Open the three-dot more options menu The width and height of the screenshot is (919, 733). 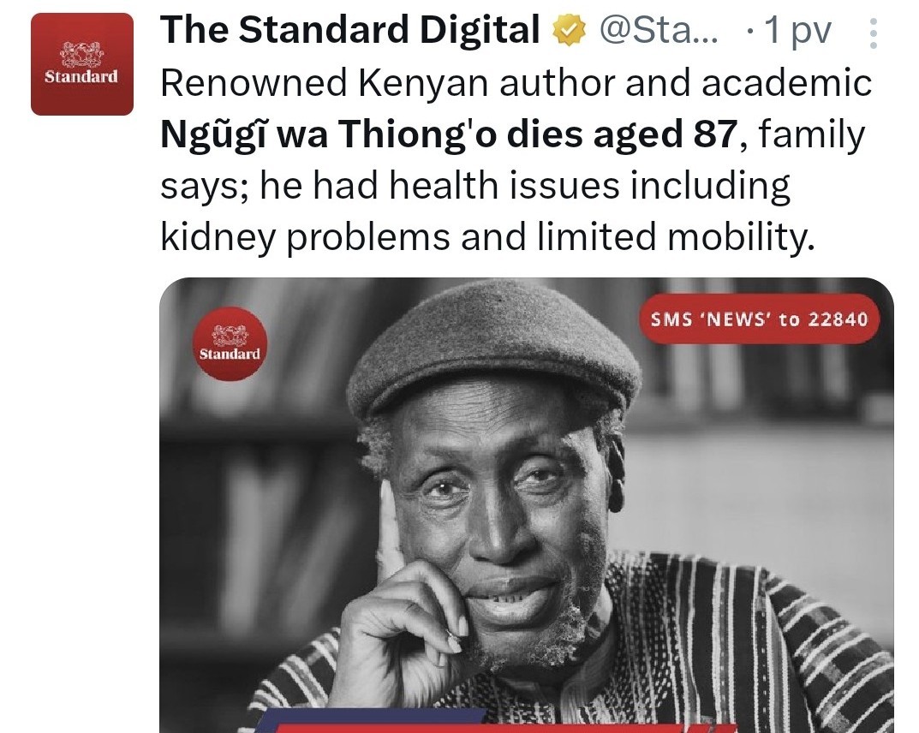tap(874, 33)
